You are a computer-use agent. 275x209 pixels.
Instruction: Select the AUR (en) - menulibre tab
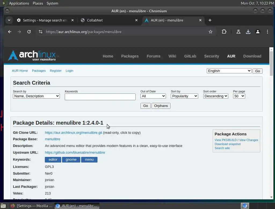point(173,20)
